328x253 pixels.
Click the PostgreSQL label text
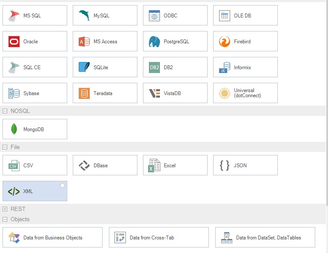[x=177, y=42]
